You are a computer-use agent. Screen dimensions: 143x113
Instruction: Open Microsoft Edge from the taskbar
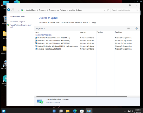(x=75, y=111)
